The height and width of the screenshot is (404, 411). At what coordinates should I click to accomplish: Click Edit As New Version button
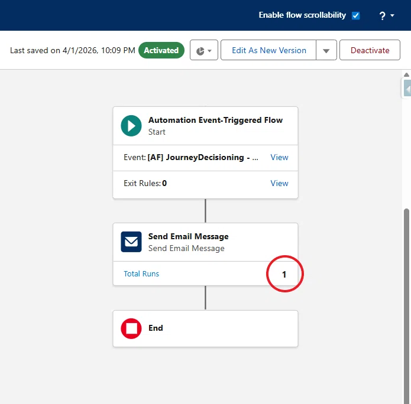[268, 50]
